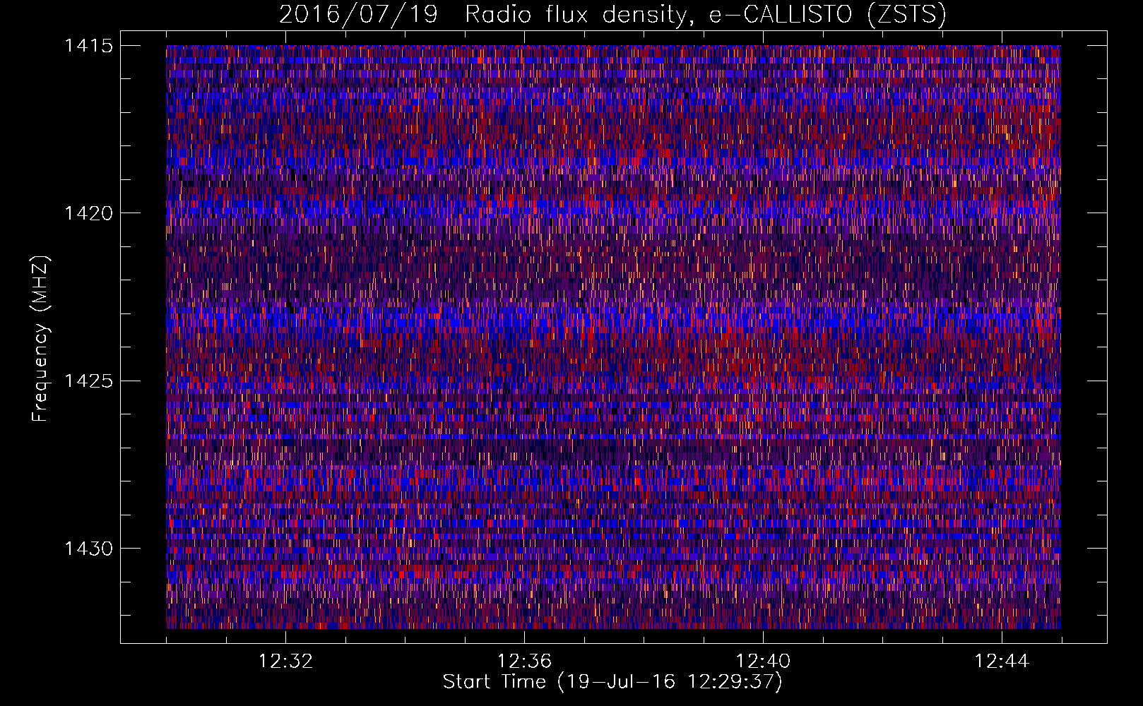
Task: Click the 1425 frequency tick label
Action: [x=88, y=381]
